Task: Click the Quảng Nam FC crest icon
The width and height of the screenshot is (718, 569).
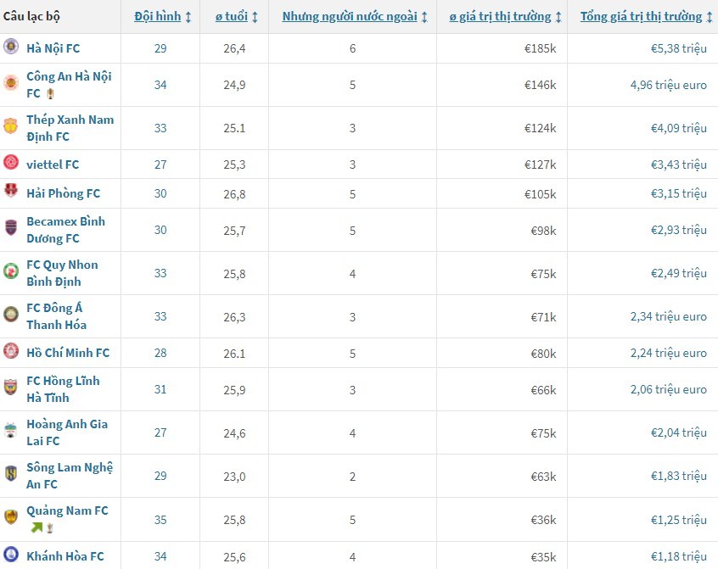Action: pyautogui.click(x=11, y=517)
